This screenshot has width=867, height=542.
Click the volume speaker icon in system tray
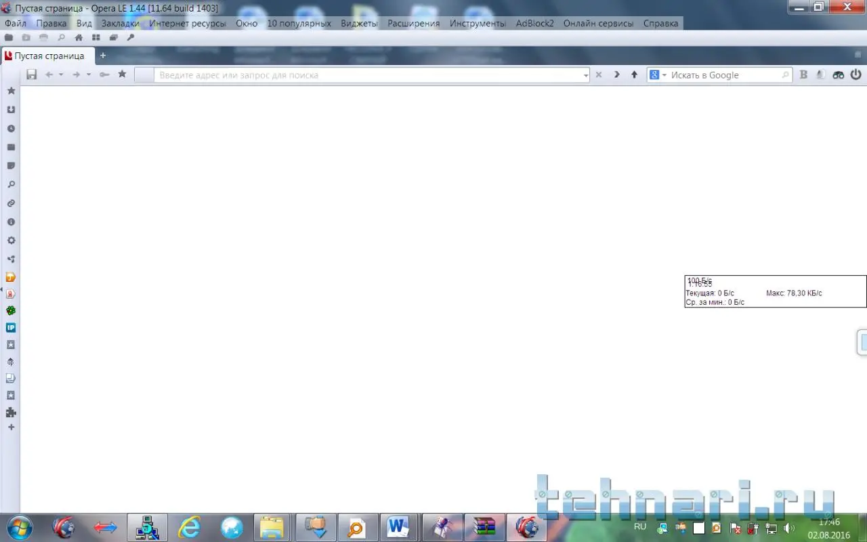789,528
